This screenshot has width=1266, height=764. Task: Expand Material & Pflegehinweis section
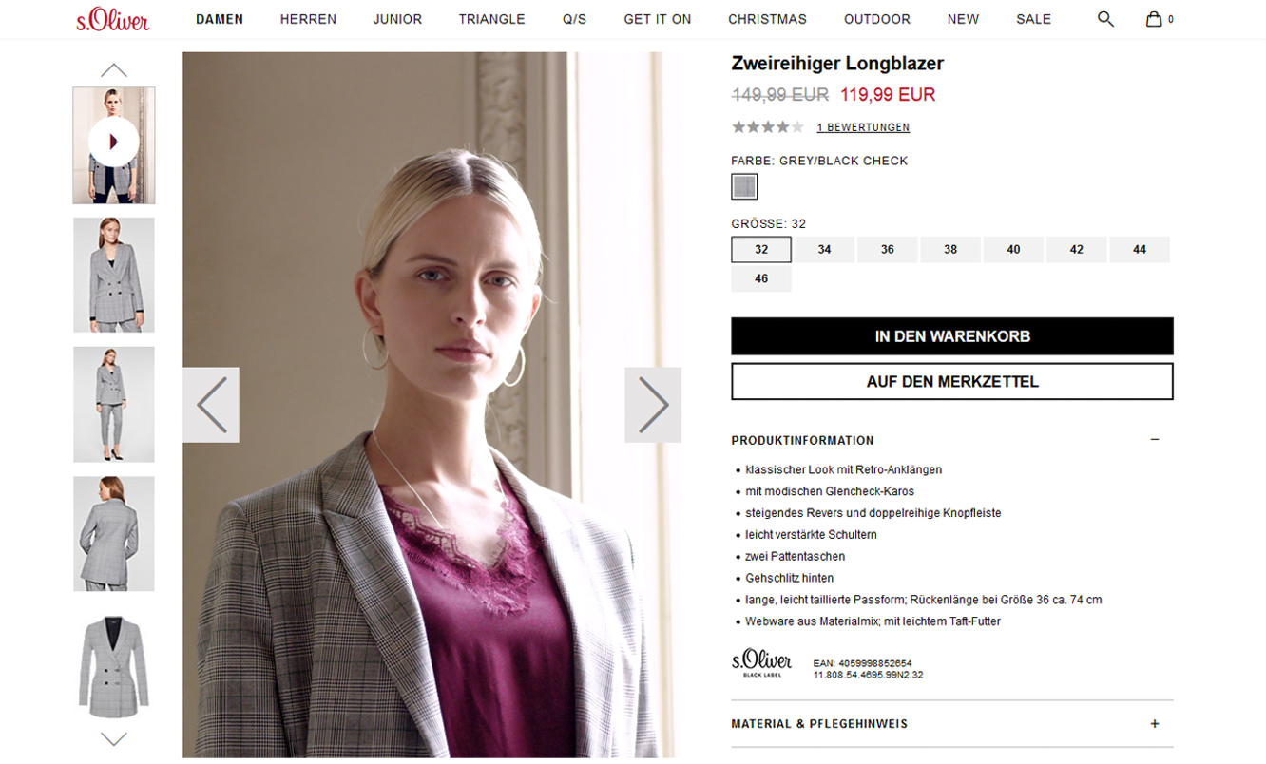(x=1155, y=724)
